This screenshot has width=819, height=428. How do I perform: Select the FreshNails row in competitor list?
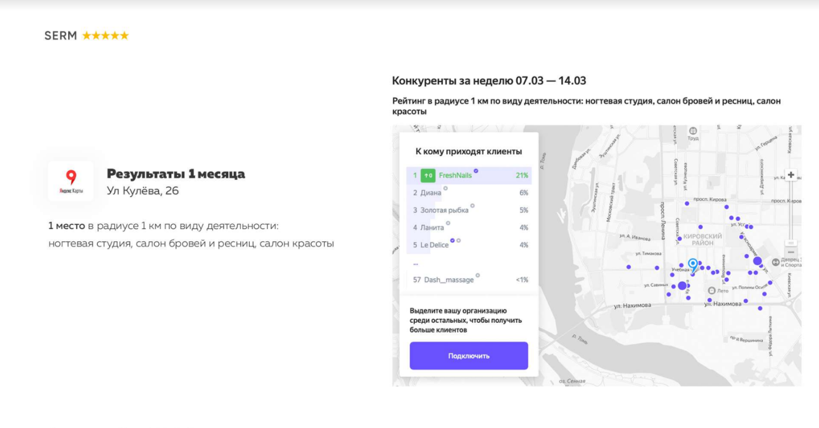point(469,176)
